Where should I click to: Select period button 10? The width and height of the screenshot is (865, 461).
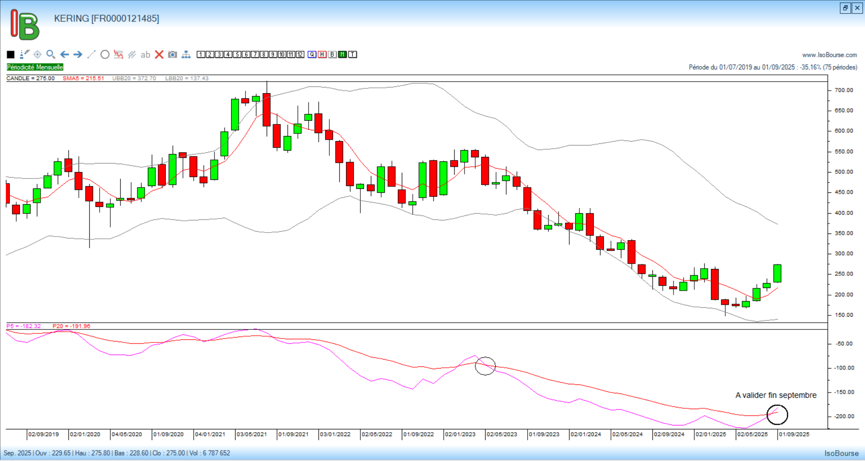tap(282, 55)
